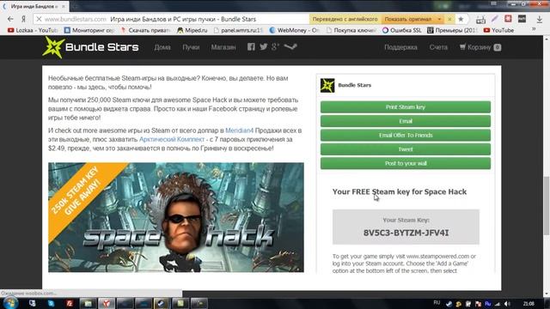This screenshot has width=550, height=309.
Task: Open 'Поддержка' in site header
Action: pyautogui.click(x=400, y=47)
